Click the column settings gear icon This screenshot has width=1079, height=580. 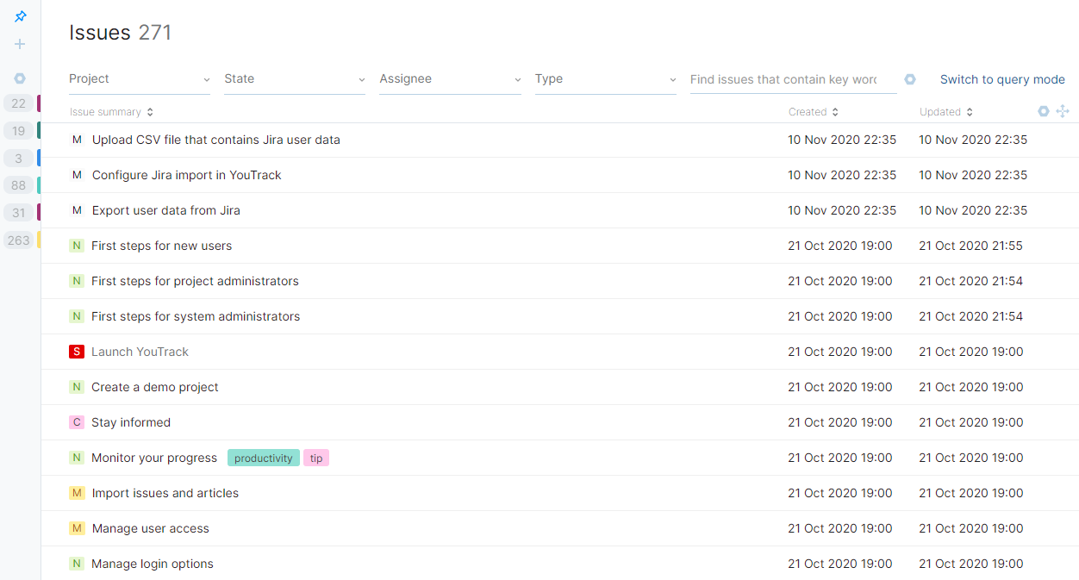[x=1044, y=111]
